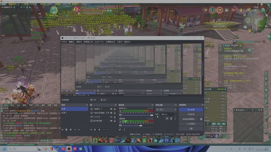This screenshot has height=152, width=271.
Task: Click Start Virtual Camera button
Action: (189, 119)
